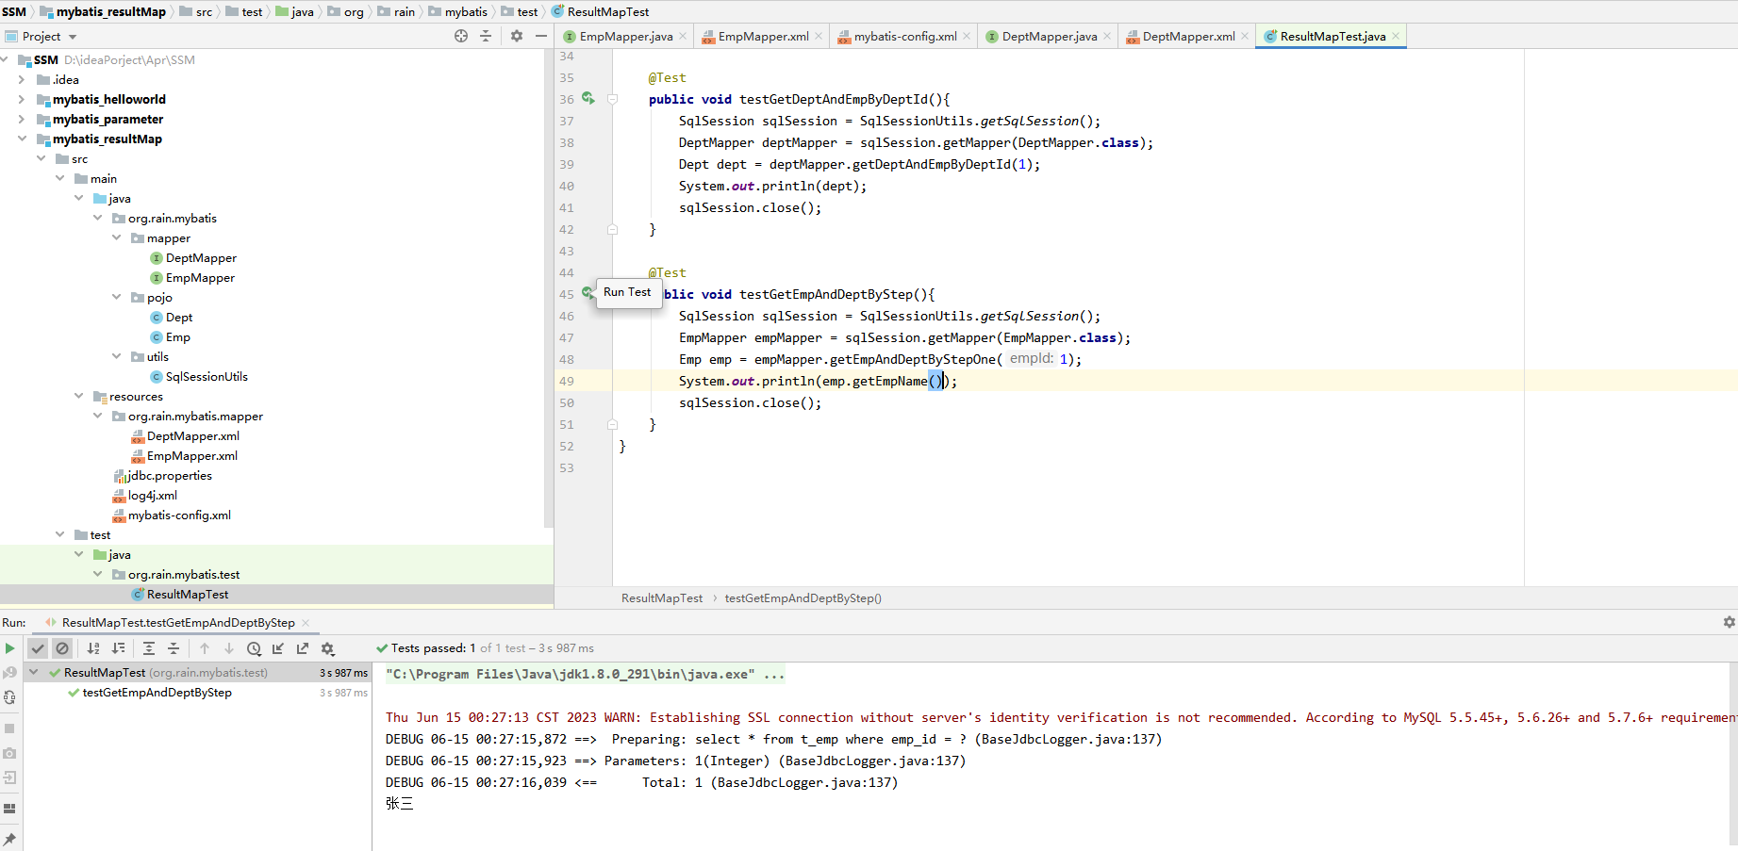Click rain breadcrumb in navigation bar
The width and height of the screenshot is (1738, 851).
tap(405, 11)
